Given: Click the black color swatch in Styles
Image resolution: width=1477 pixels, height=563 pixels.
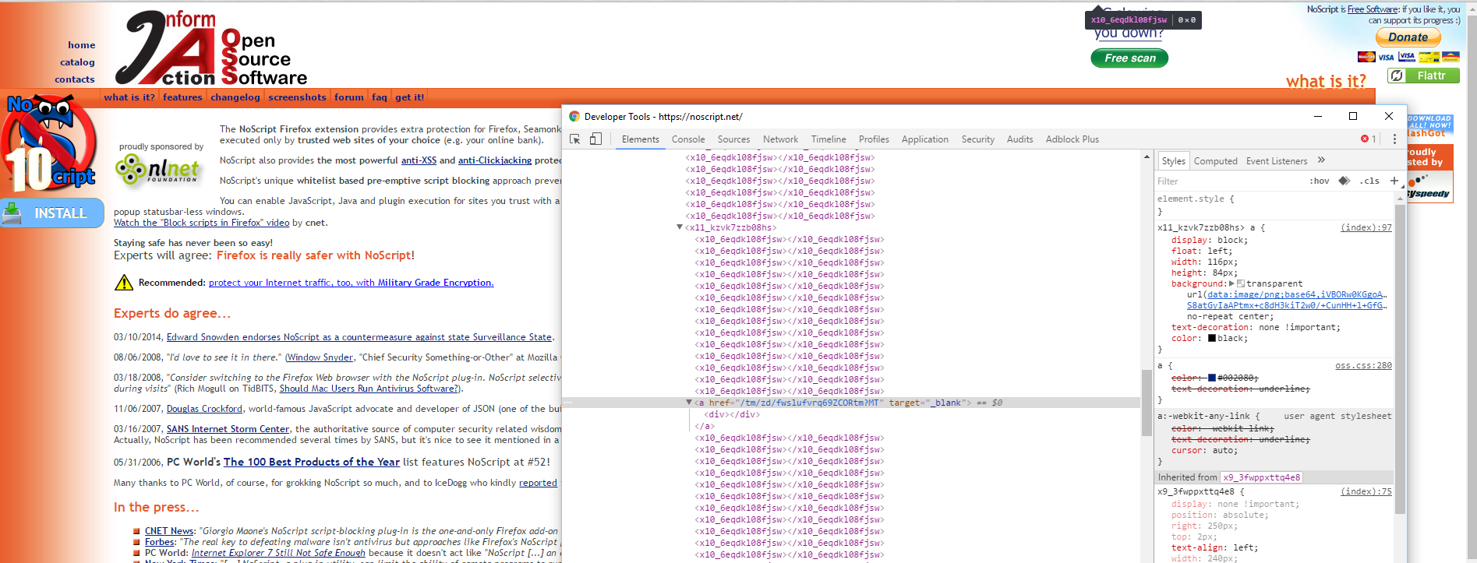Looking at the screenshot, I should [x=1212, y=338].
